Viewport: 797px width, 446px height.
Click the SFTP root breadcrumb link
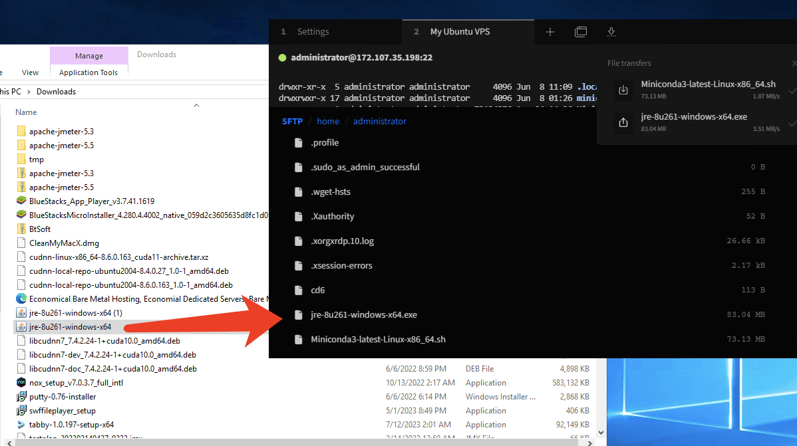(292, 122)
